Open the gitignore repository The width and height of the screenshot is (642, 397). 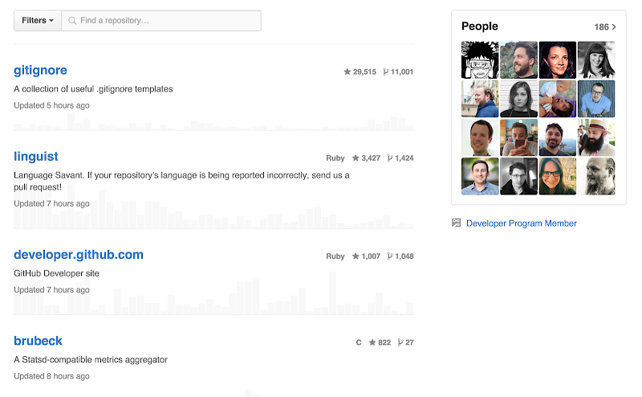coord(41,70)
